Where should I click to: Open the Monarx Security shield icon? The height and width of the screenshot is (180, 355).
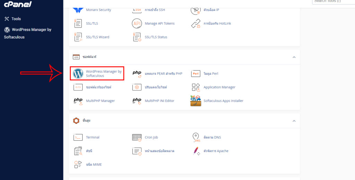(78, 10)
